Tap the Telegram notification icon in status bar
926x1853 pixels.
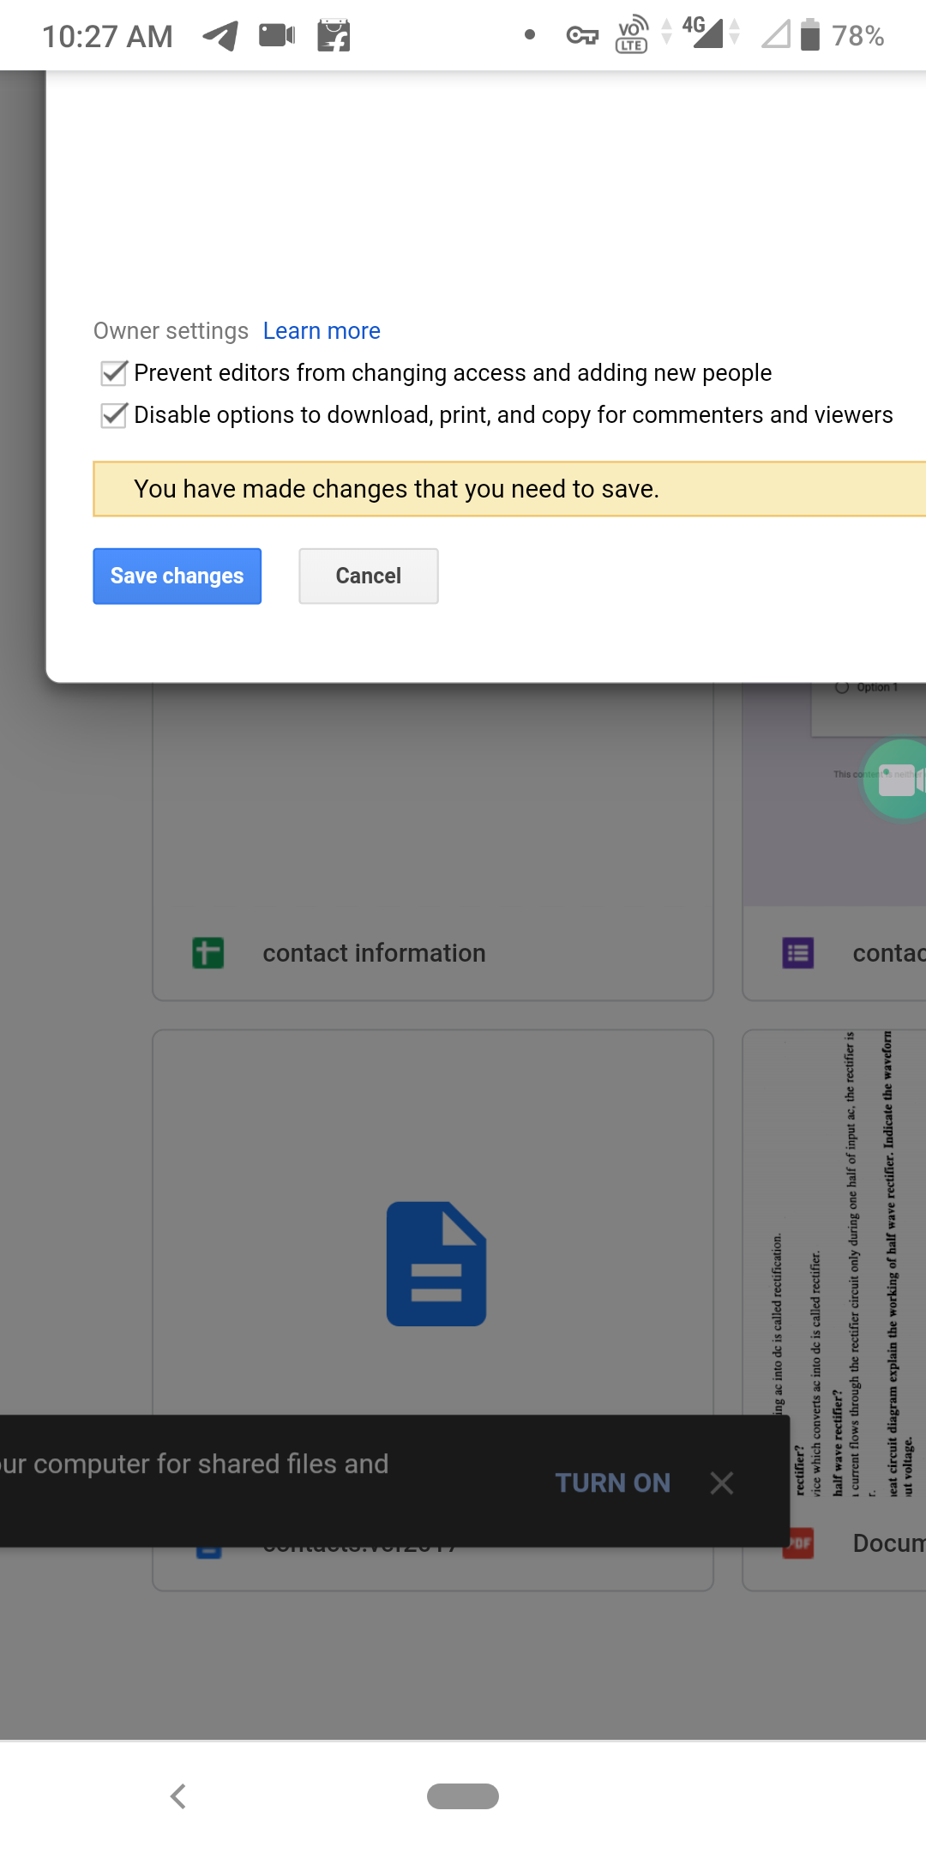(x=220, y=36)
